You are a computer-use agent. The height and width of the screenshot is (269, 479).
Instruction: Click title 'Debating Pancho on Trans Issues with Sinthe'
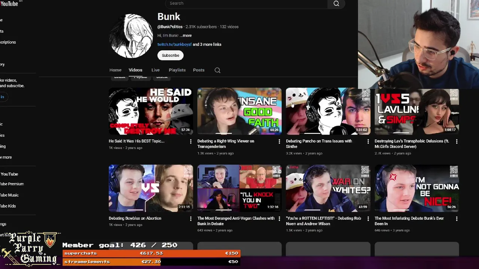pos(319,144)
